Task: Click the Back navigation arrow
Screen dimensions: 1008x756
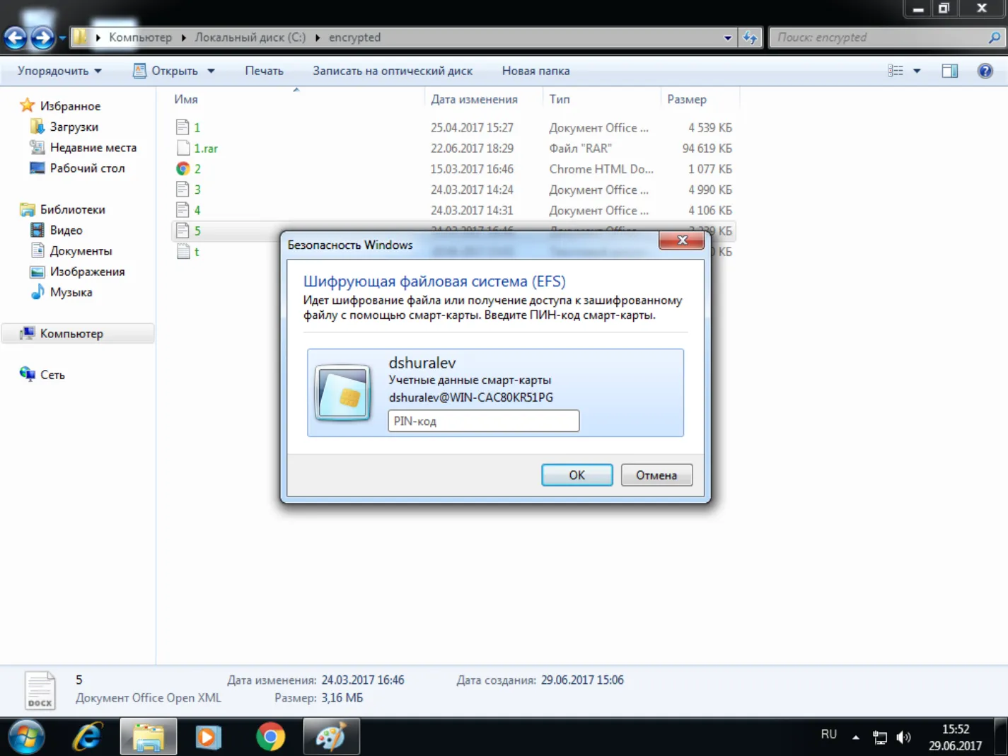Action: tap(15, 37)
